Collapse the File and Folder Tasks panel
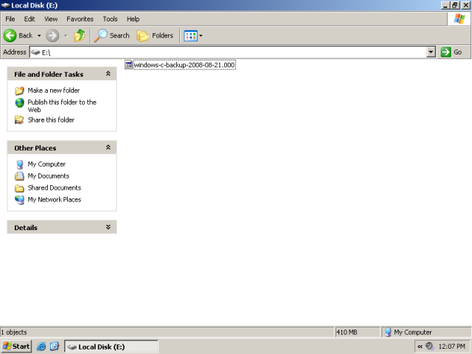The height and width of the screenshot is (354, 472). point(108,74)
